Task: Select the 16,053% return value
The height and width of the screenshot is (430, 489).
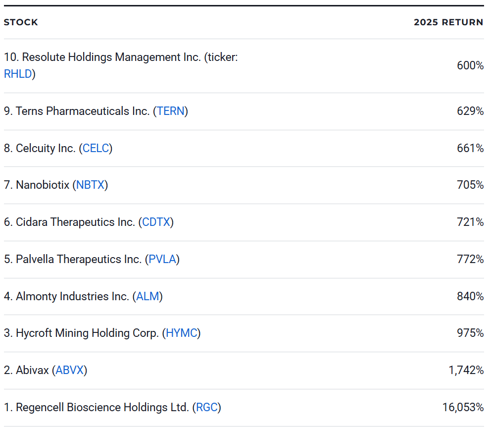Action: [x=463, y=408]
